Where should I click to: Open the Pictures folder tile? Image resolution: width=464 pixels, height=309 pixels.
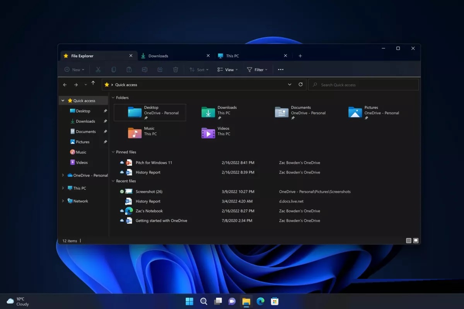[374, 112]
